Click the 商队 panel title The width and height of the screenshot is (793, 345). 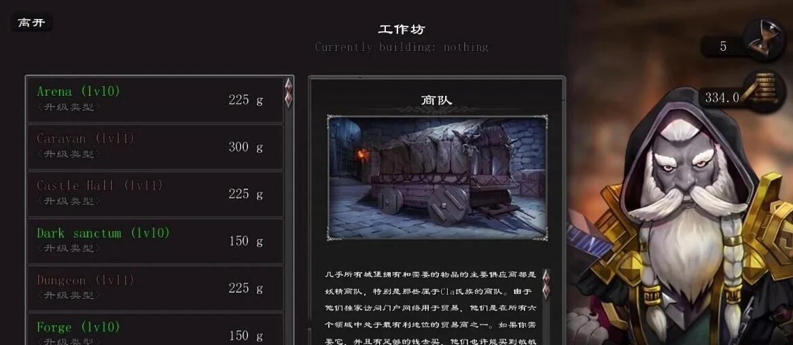[x=436, y=100]
